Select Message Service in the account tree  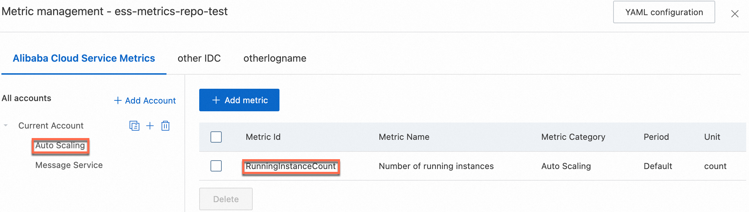click(x=69, y=165)
